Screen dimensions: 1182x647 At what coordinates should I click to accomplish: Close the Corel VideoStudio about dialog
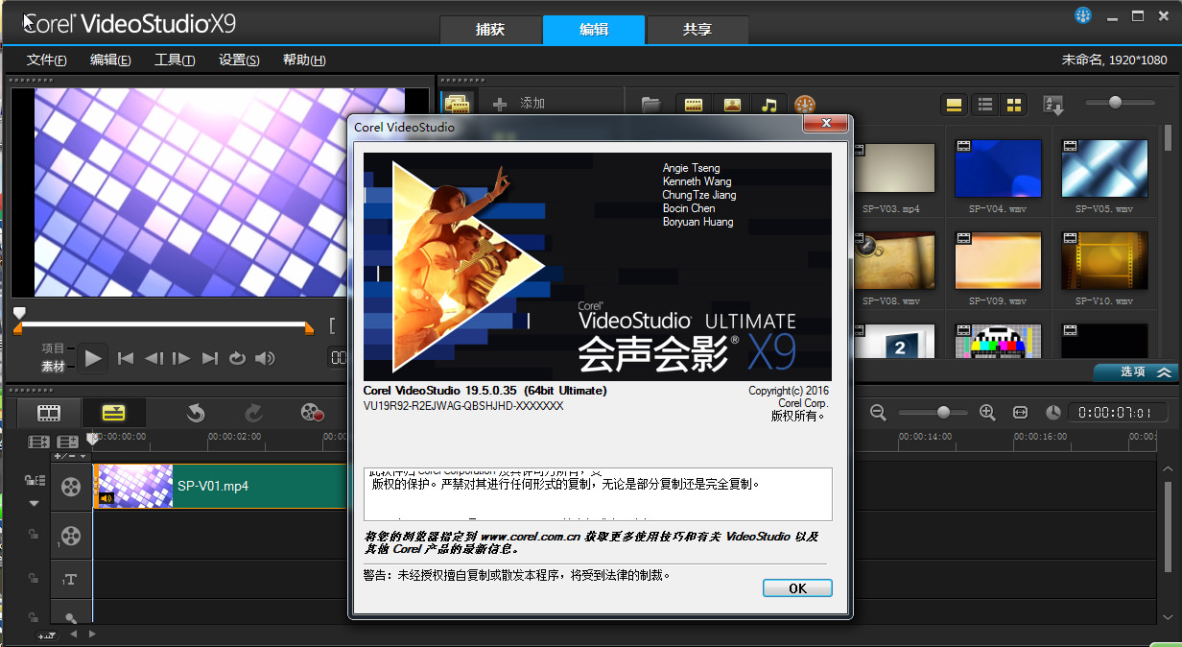[825, 124]
